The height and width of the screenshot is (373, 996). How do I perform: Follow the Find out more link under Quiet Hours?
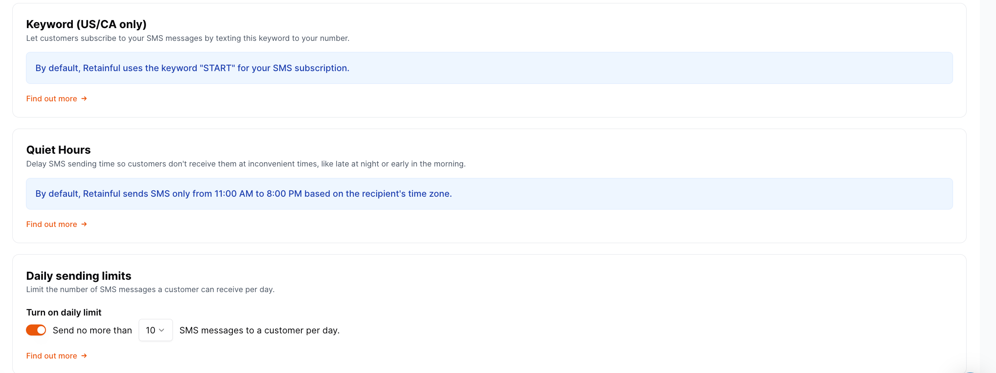coord(52,224)
